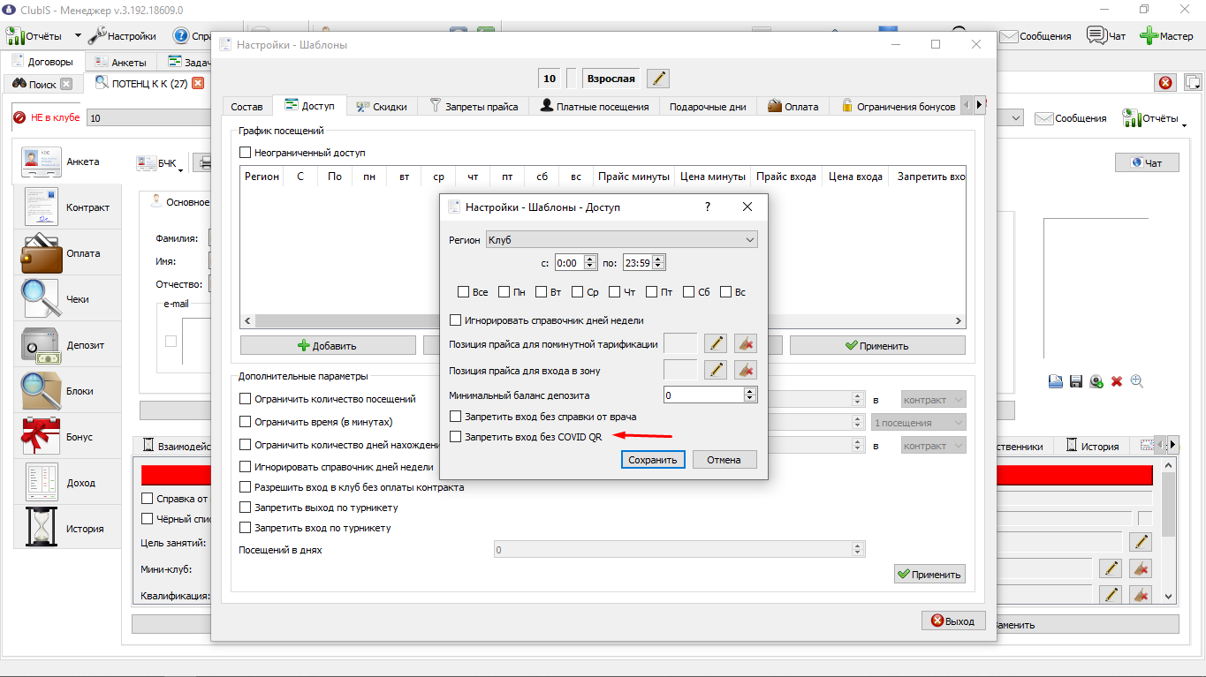Screen dimensions: 1206x677
Task: Click the green Добавить button
Action: [x=328, y=345]
